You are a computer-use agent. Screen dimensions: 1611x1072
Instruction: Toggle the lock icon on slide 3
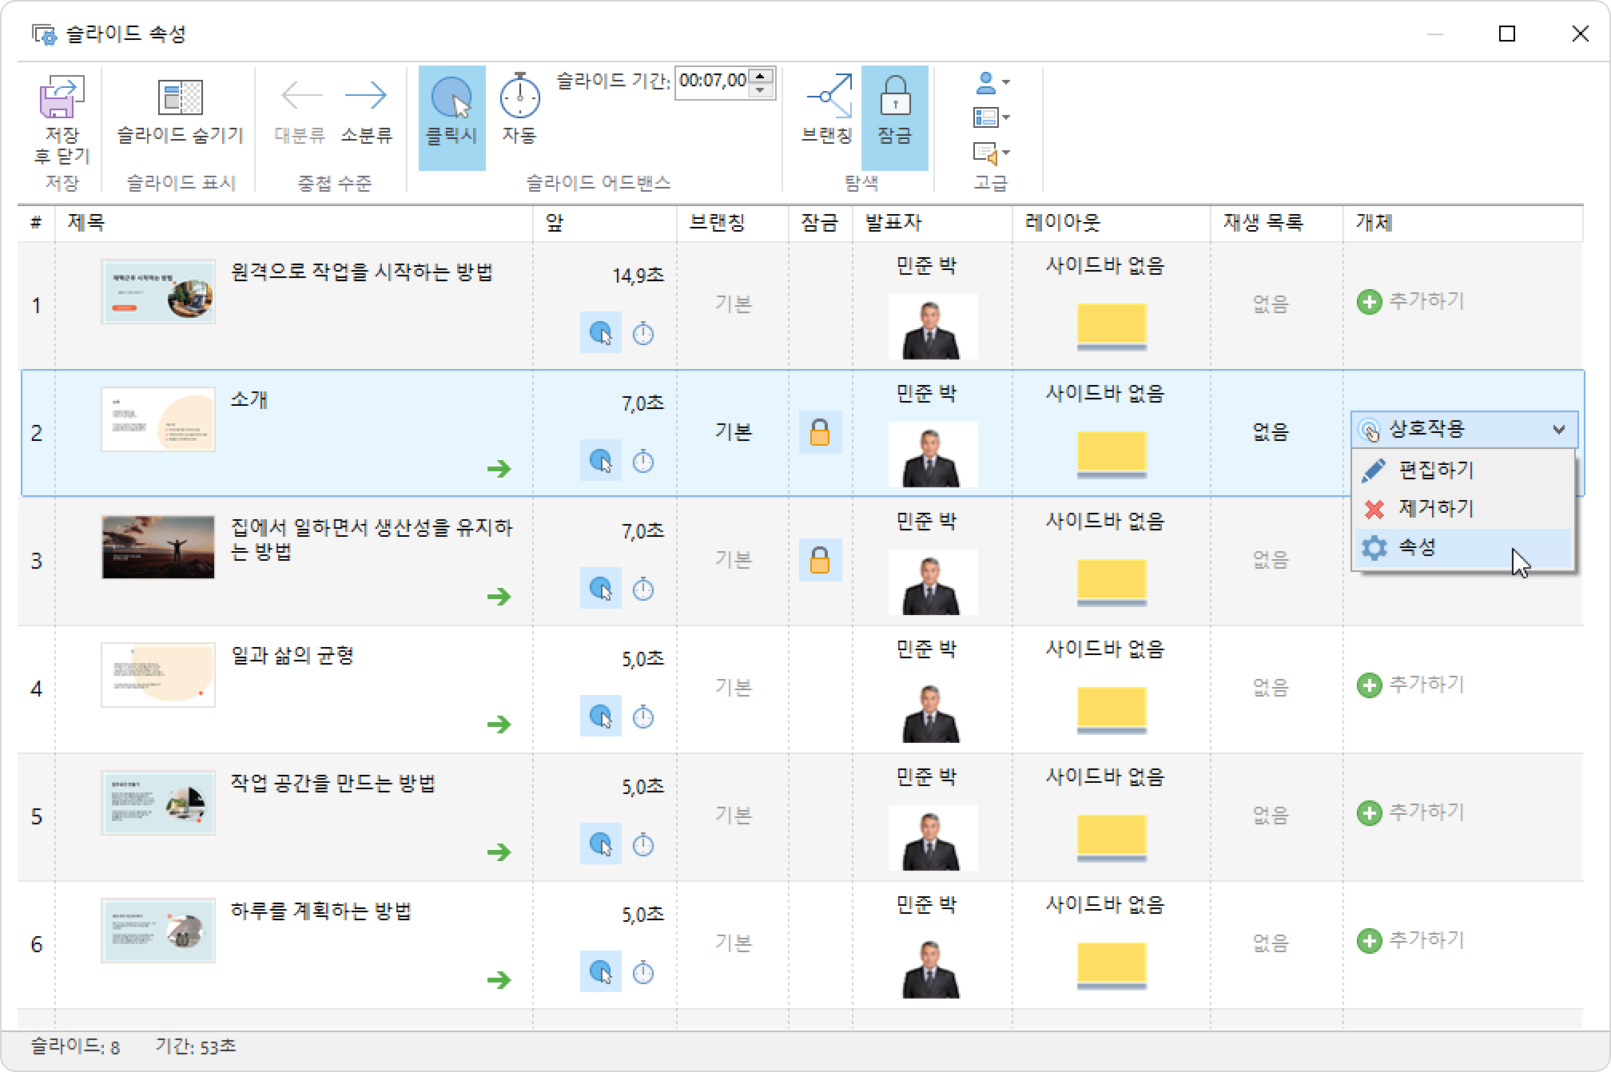pos(820,561)
